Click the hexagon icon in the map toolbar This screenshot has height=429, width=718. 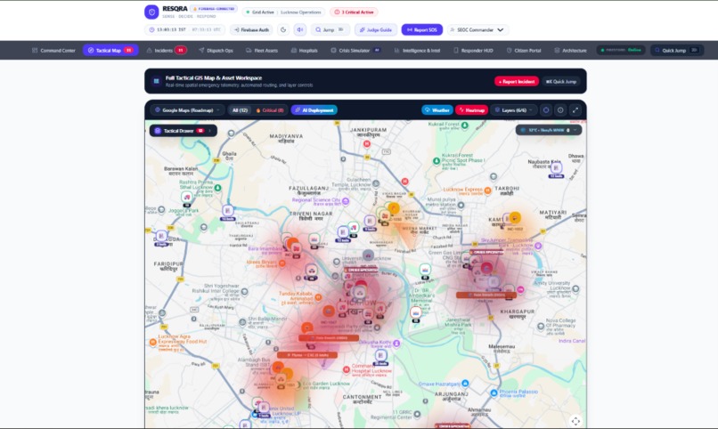click(546, 110)
